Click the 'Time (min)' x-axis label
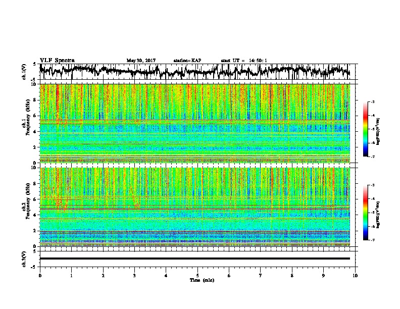 pos(202,280)
